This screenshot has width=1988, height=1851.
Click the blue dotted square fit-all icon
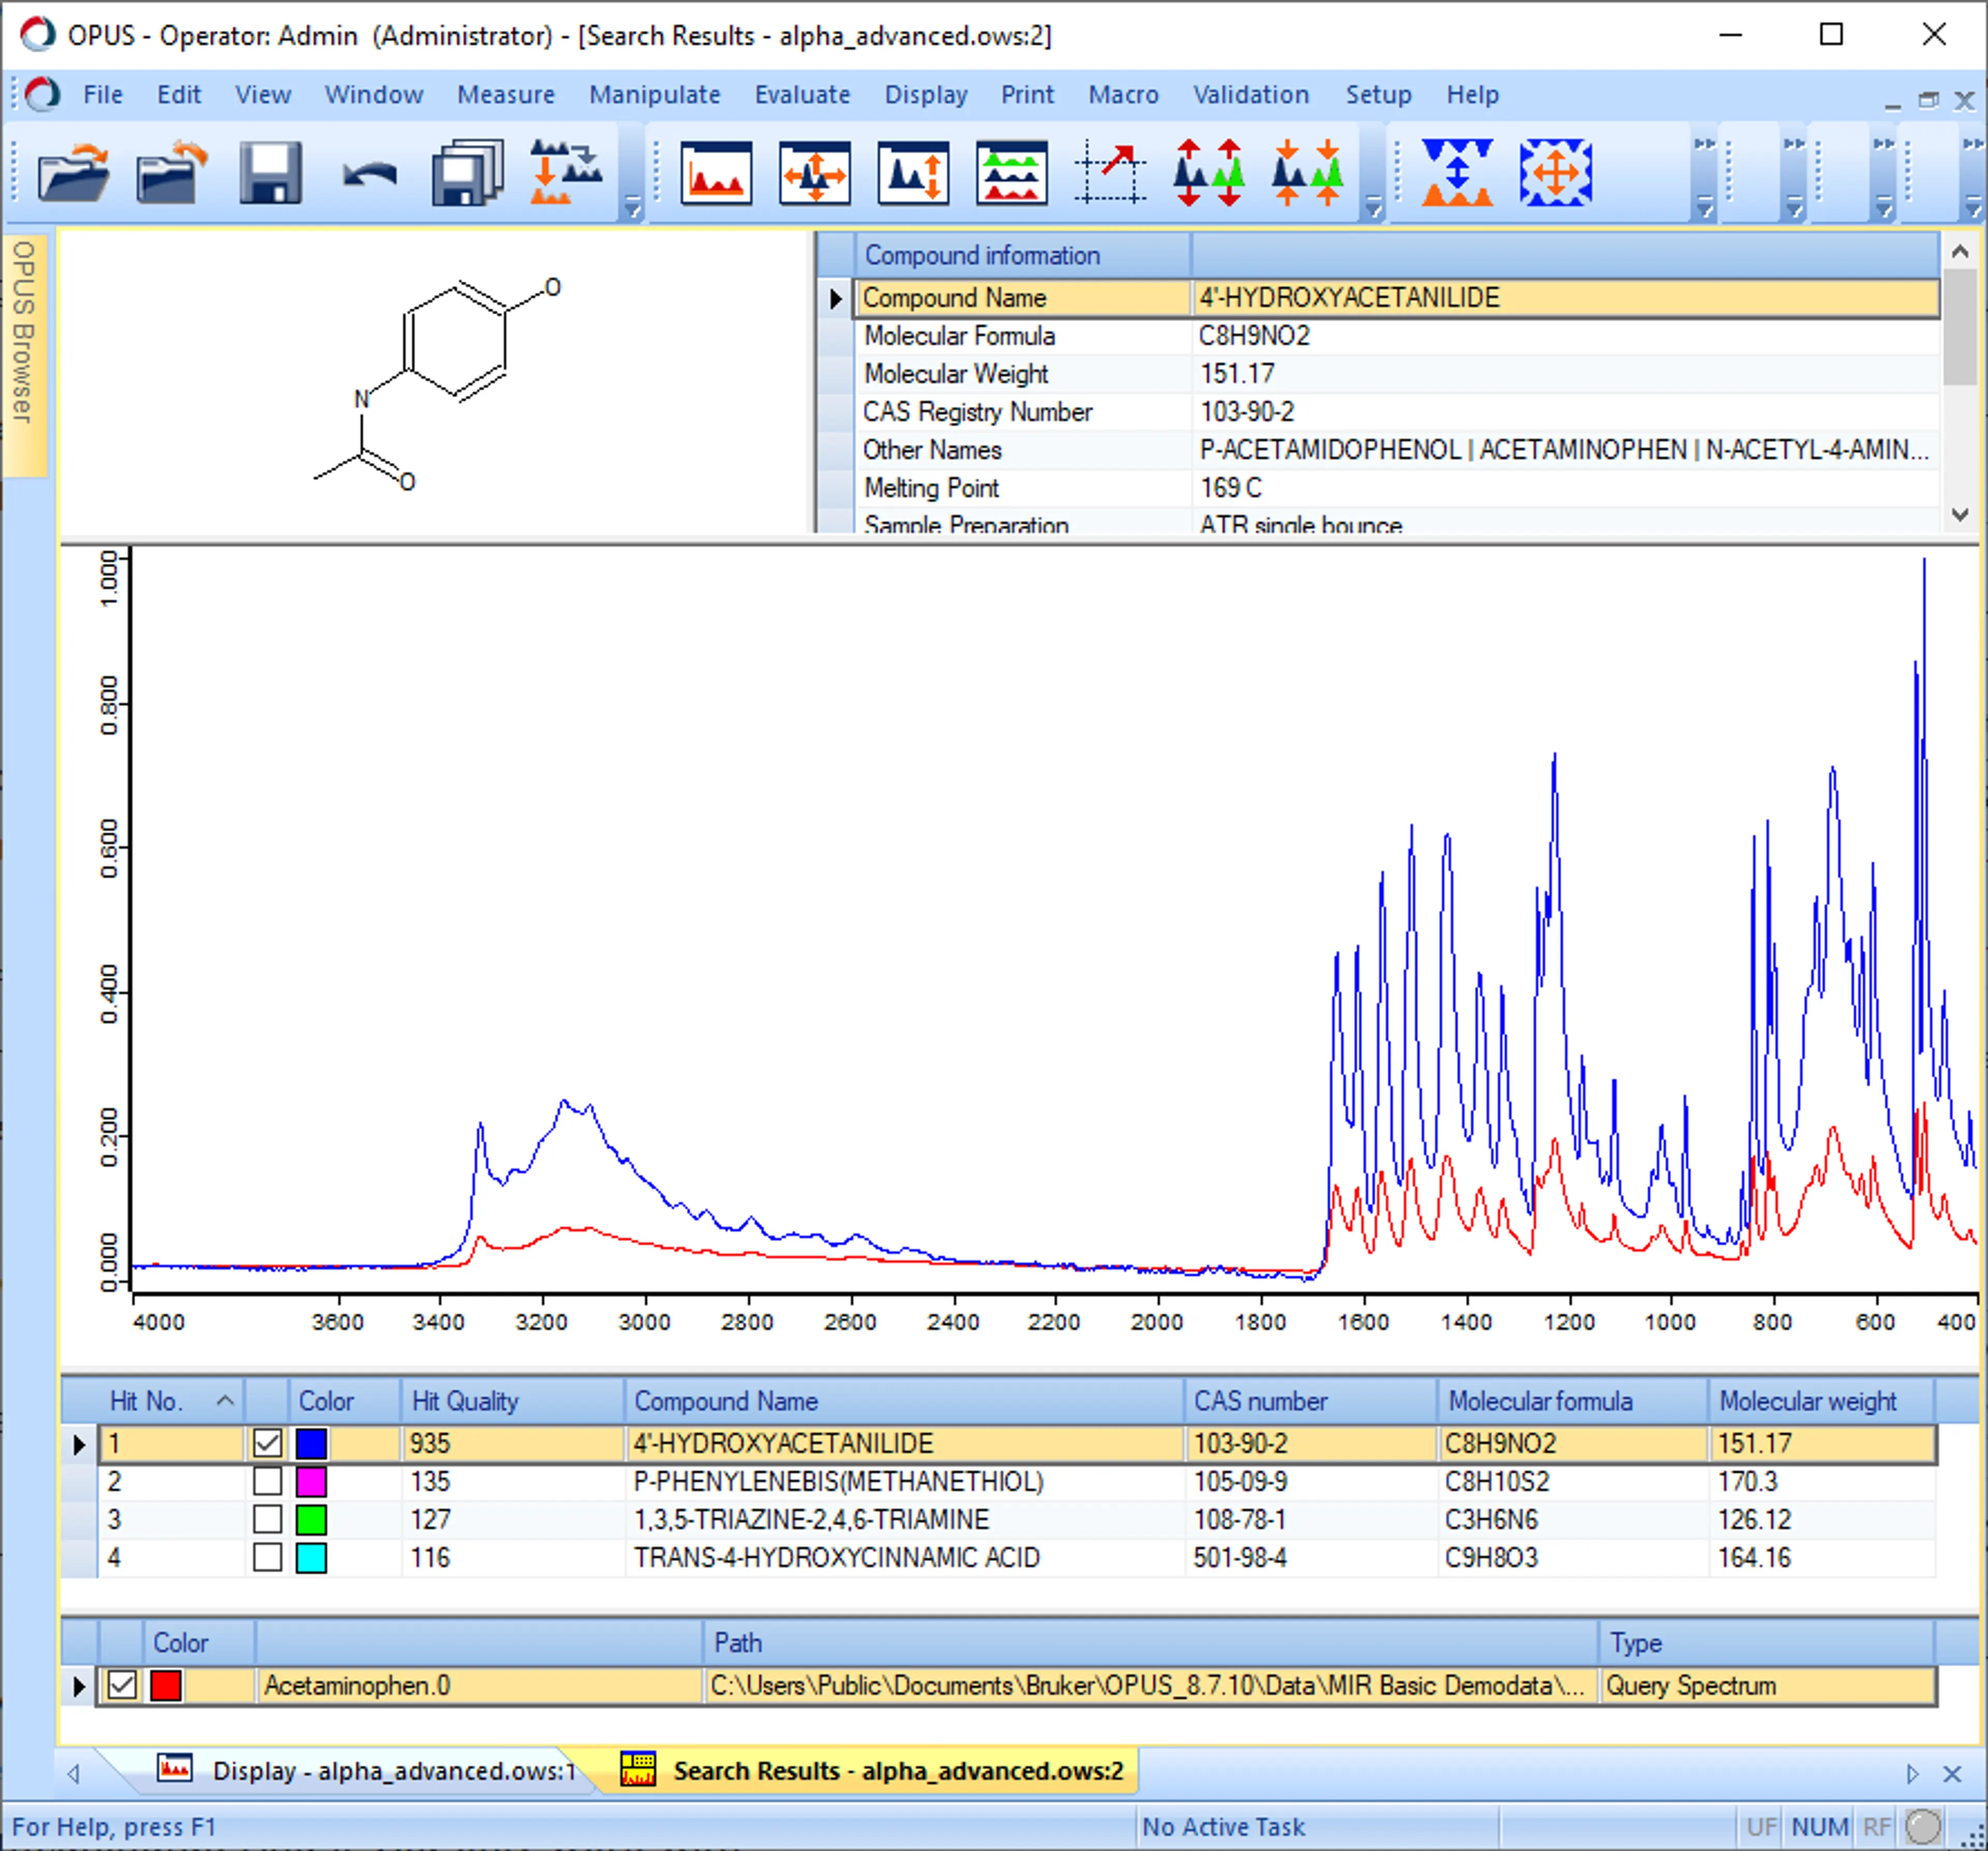(x=1555, y=172)
